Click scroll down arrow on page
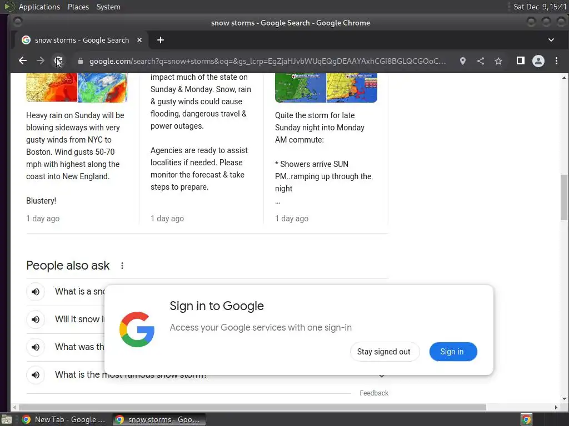569x426 pixels. click(x=564, y=399)
